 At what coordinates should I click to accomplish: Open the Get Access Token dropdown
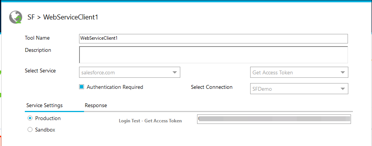299,72
